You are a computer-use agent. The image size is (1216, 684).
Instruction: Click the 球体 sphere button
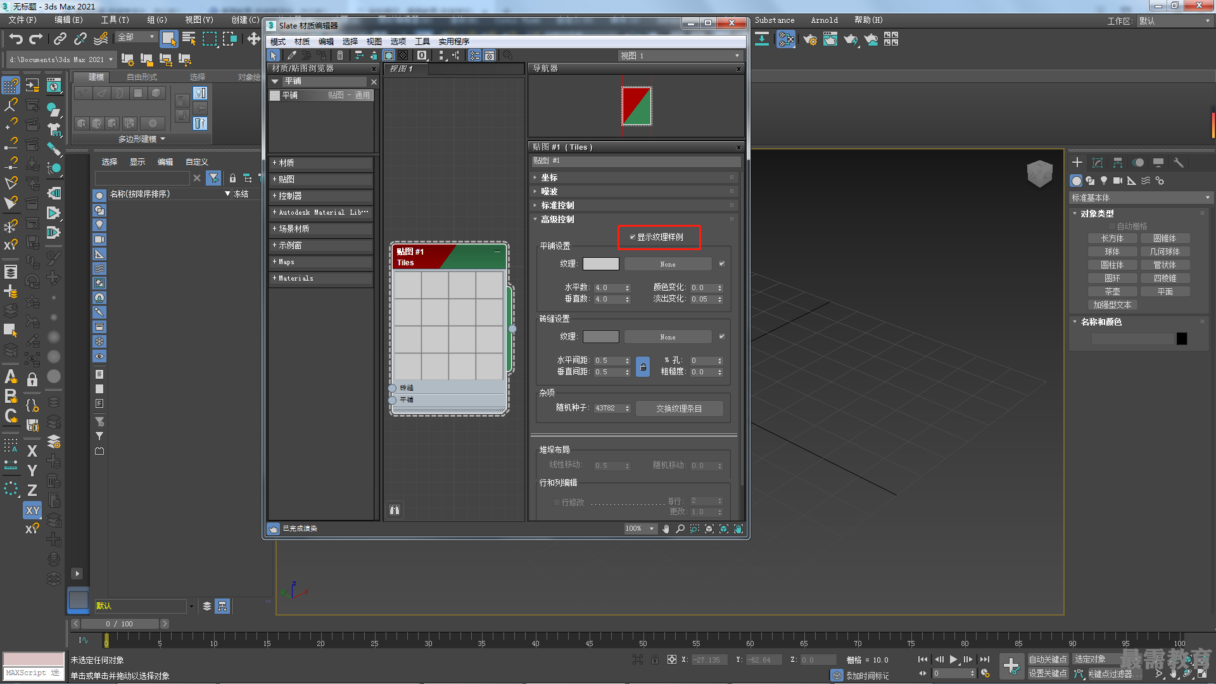click(1112, 252)
